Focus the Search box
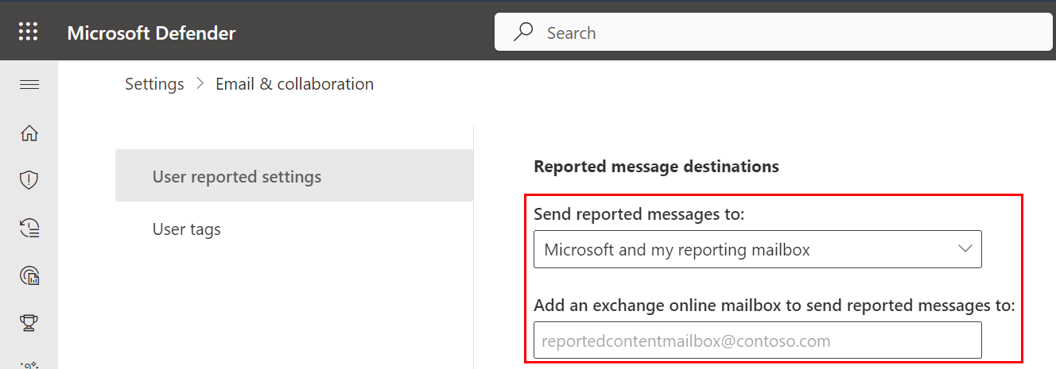1056x369 pixels. (773, 33)
